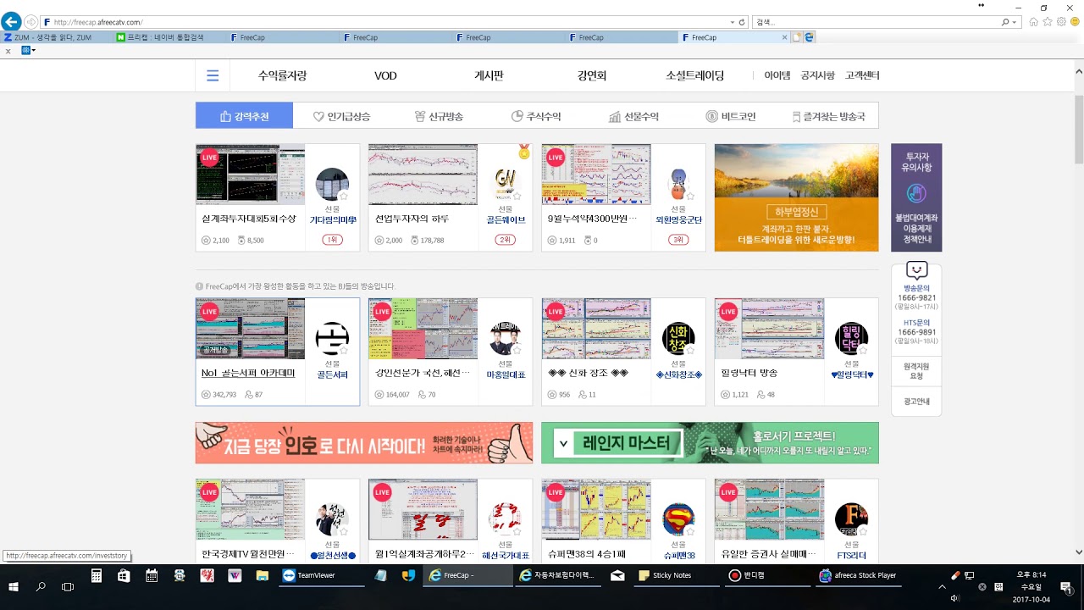Open 전업투자자의 하루 broadcast thumbnail
The height and width of the screenshot is (610, 1084).
click(x=423, y=175)
